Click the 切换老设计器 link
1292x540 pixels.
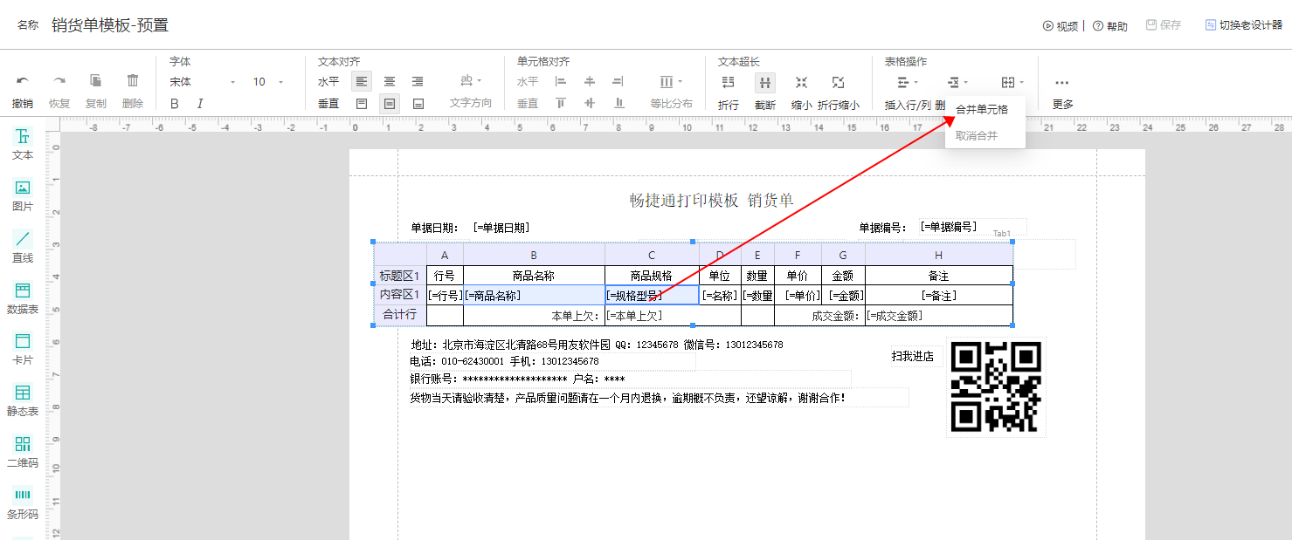pos(1246,24)
